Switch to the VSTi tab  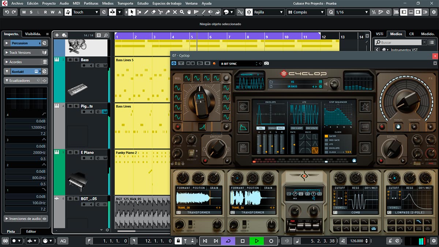pos(380,34)
